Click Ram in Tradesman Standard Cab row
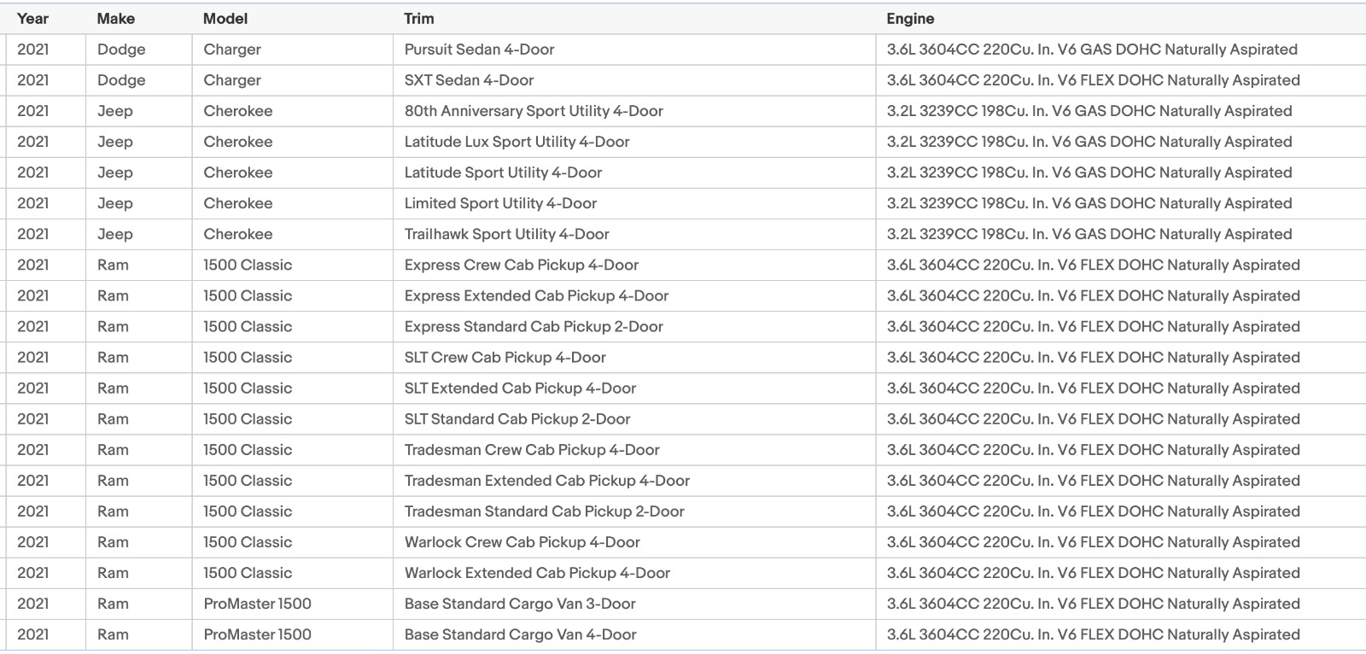Viewport: 1366px width, 654px height. [x=113, y=511]
